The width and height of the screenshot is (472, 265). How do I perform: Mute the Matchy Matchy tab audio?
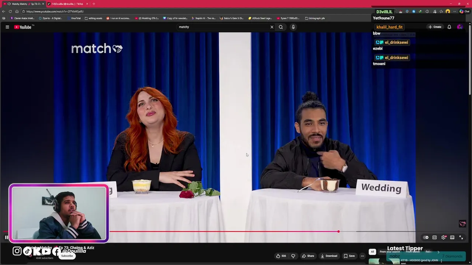click(9, 4)
